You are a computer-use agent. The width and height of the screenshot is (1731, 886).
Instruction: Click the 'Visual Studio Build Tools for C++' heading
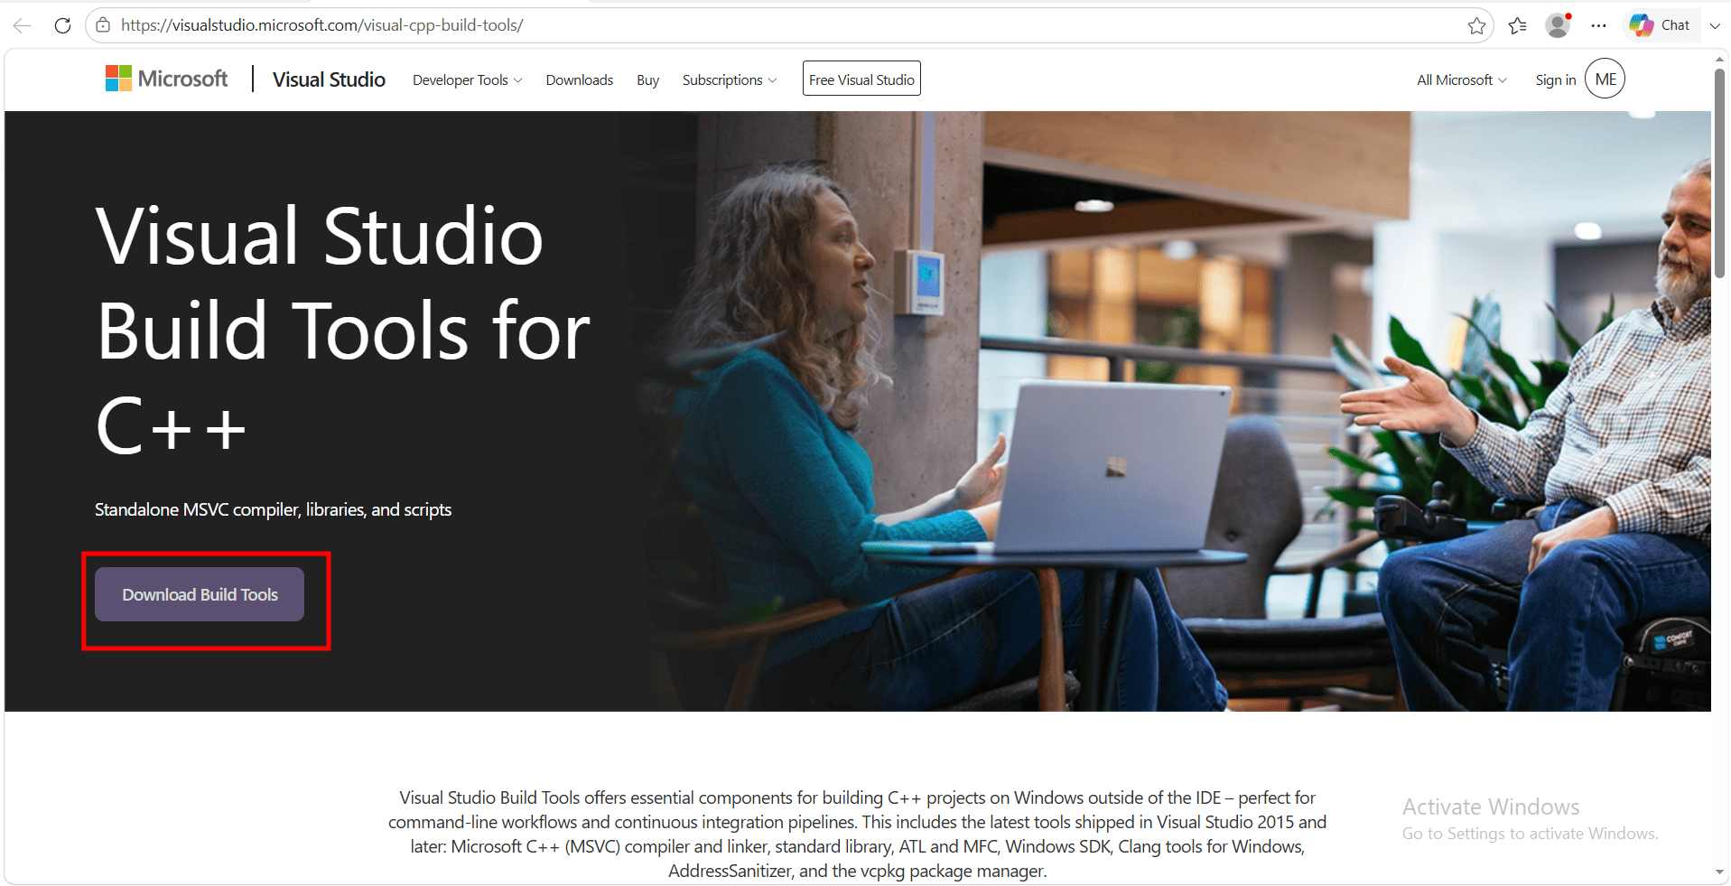point(342,331)
